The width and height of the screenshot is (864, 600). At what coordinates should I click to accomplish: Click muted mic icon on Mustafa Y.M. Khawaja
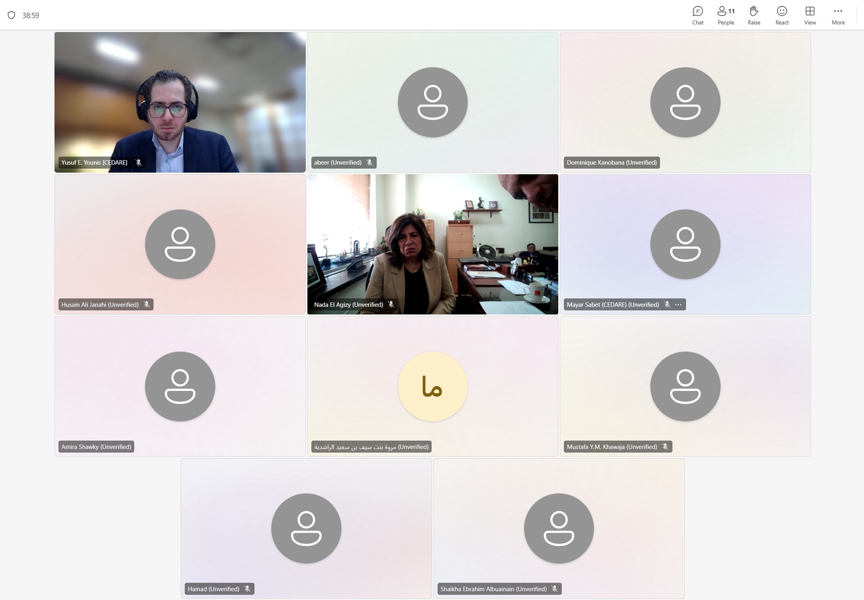665,447
